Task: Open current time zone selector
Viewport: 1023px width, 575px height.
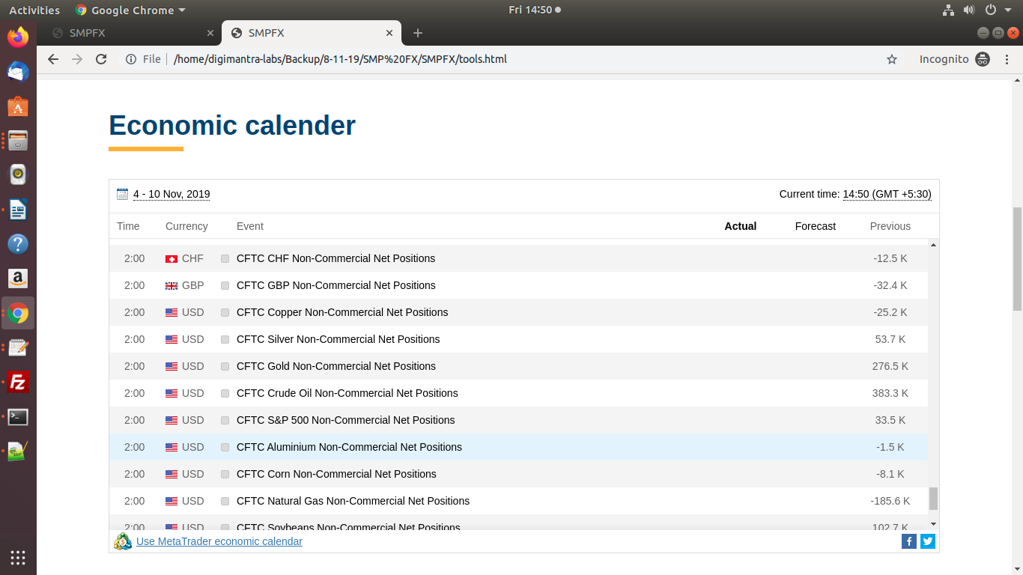Action: coord(887,195)
